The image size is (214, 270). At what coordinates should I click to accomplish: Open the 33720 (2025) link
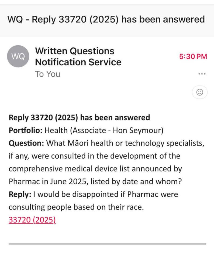(x=32, y=220)
